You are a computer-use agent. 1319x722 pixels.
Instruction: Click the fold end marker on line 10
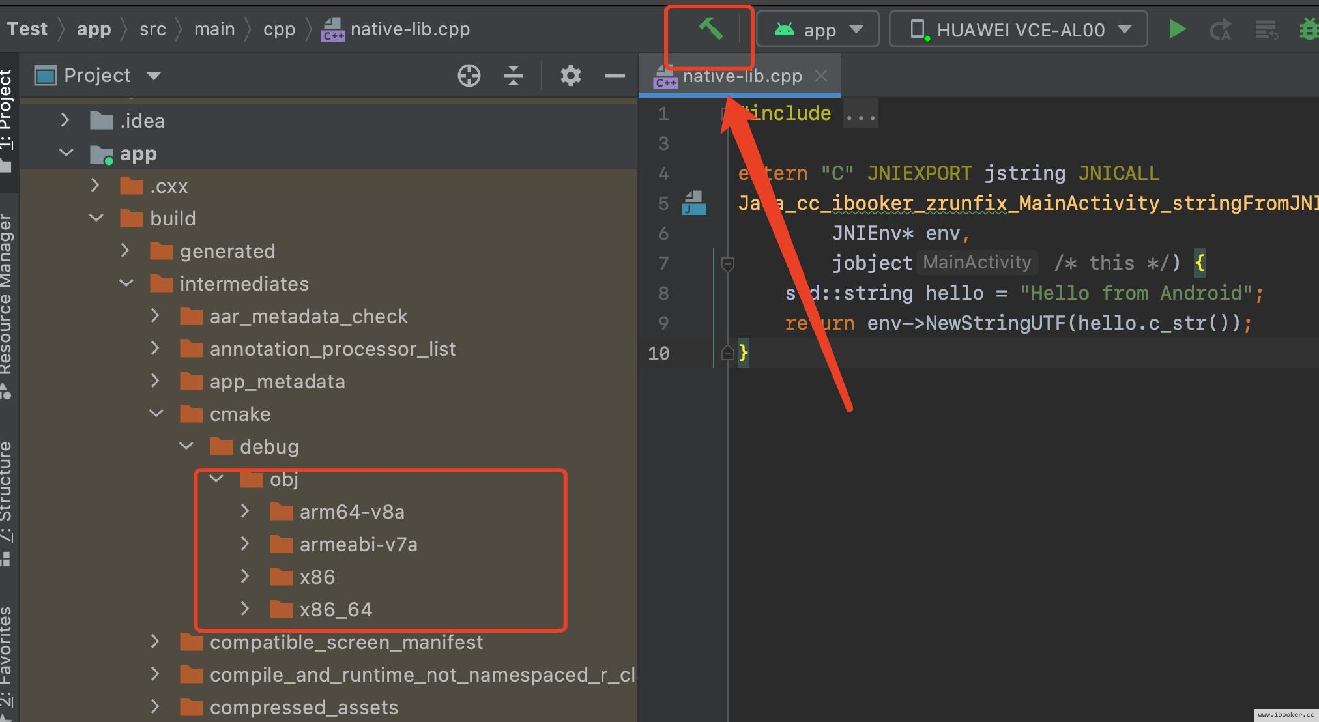point(728,353)
